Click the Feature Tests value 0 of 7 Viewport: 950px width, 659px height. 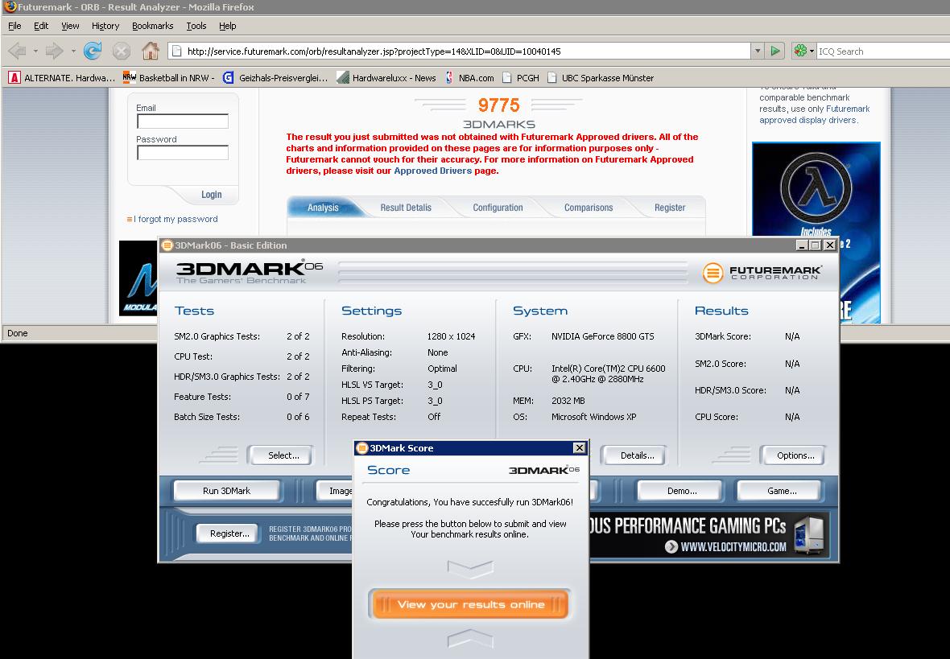(x=298, y=397)
